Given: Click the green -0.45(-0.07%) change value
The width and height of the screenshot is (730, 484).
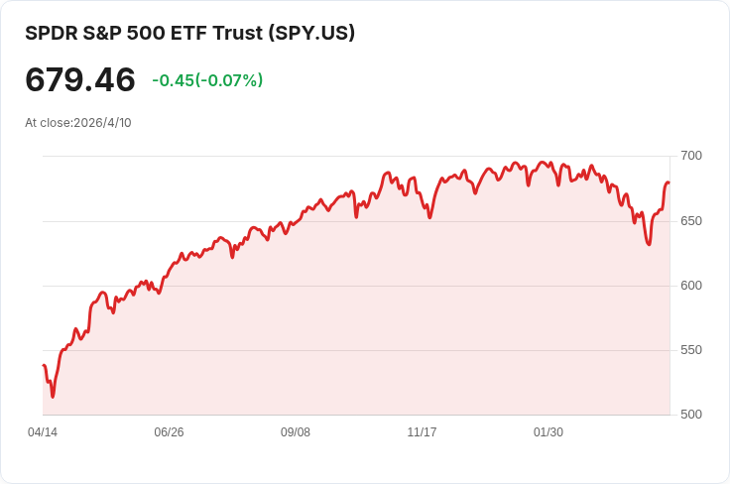Looking at the screenshot, I should [x=207, y=80].
